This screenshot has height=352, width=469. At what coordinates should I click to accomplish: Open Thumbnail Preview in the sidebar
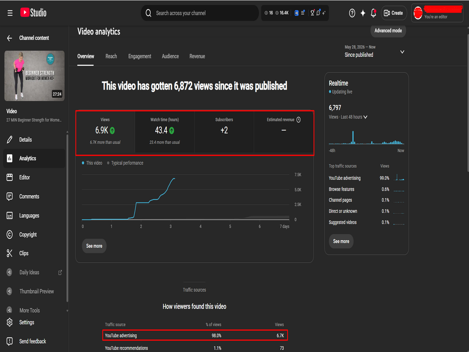pyautogui.click(x=34, y=291)
